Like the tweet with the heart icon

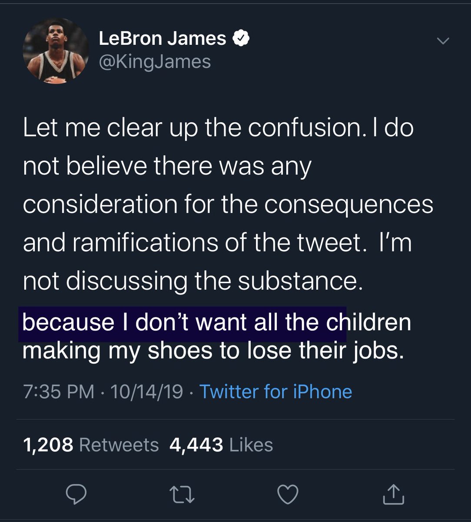288,495
